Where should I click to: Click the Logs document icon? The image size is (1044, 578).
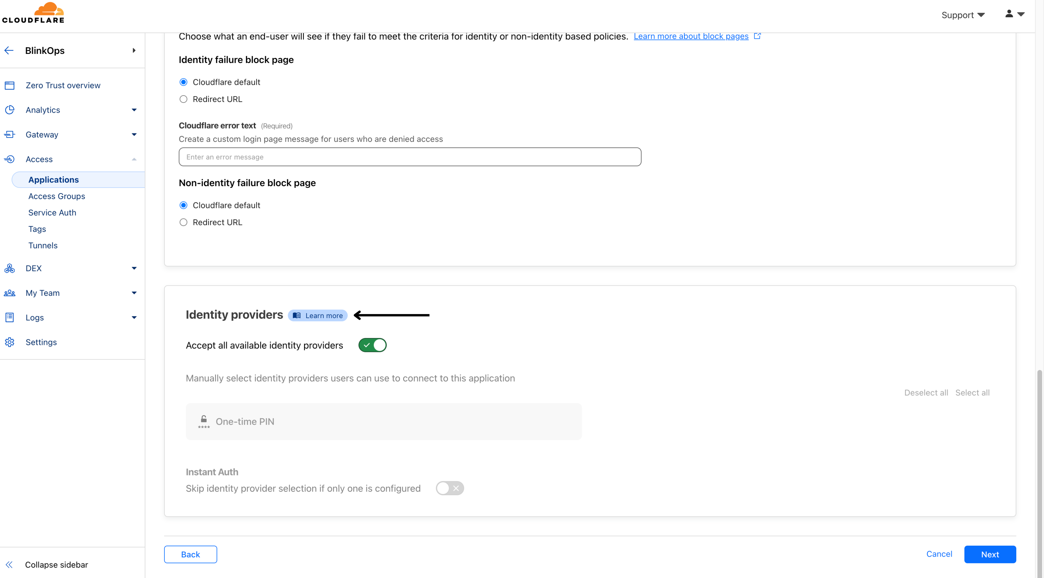point(10,318)
